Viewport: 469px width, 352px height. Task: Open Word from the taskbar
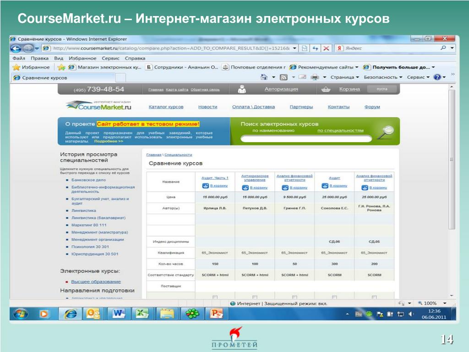119,313
